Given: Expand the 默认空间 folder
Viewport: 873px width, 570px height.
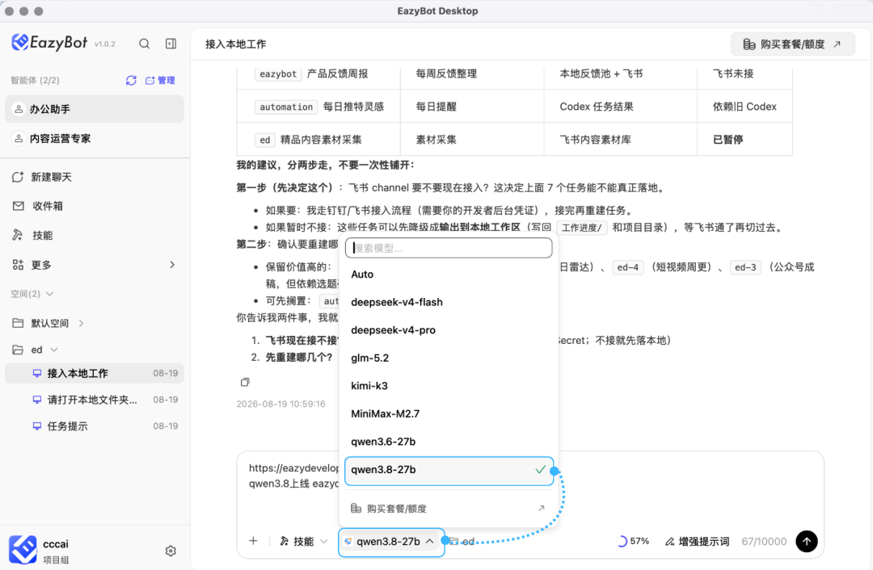Looking at the screenshot, I should click(48, 323).
